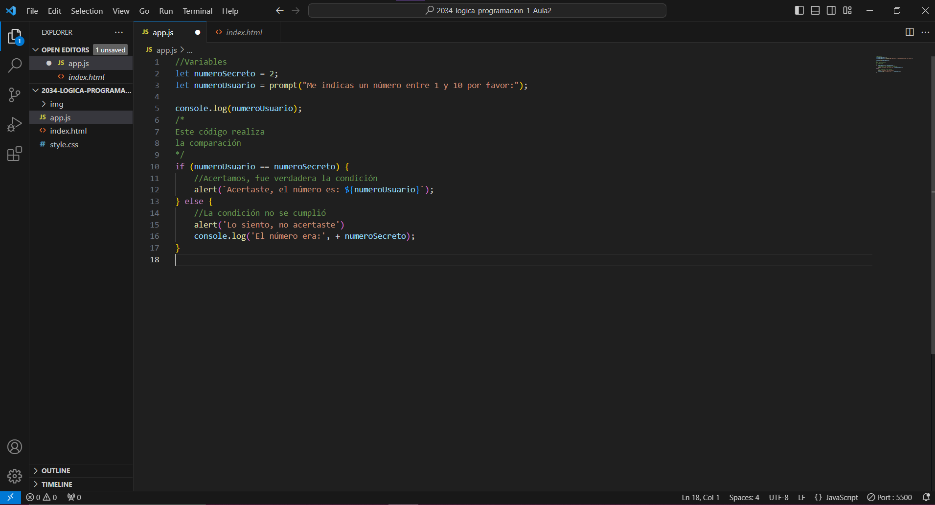Click the remote window indicator icon
This screenshot has height=505, width=935.
tap(10, 497)
